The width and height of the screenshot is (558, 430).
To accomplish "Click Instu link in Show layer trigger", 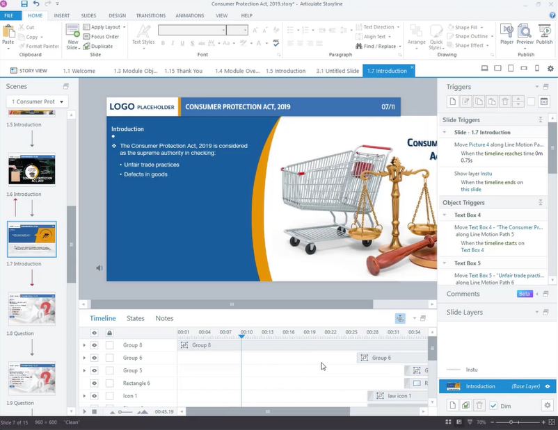I will 486,174.
